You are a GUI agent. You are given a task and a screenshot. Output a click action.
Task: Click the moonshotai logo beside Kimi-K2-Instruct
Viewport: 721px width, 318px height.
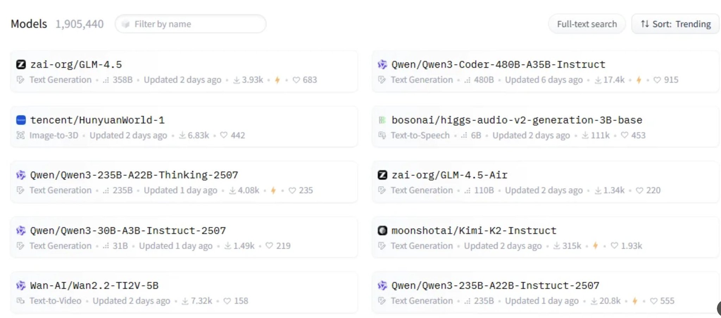pos(382,230)
